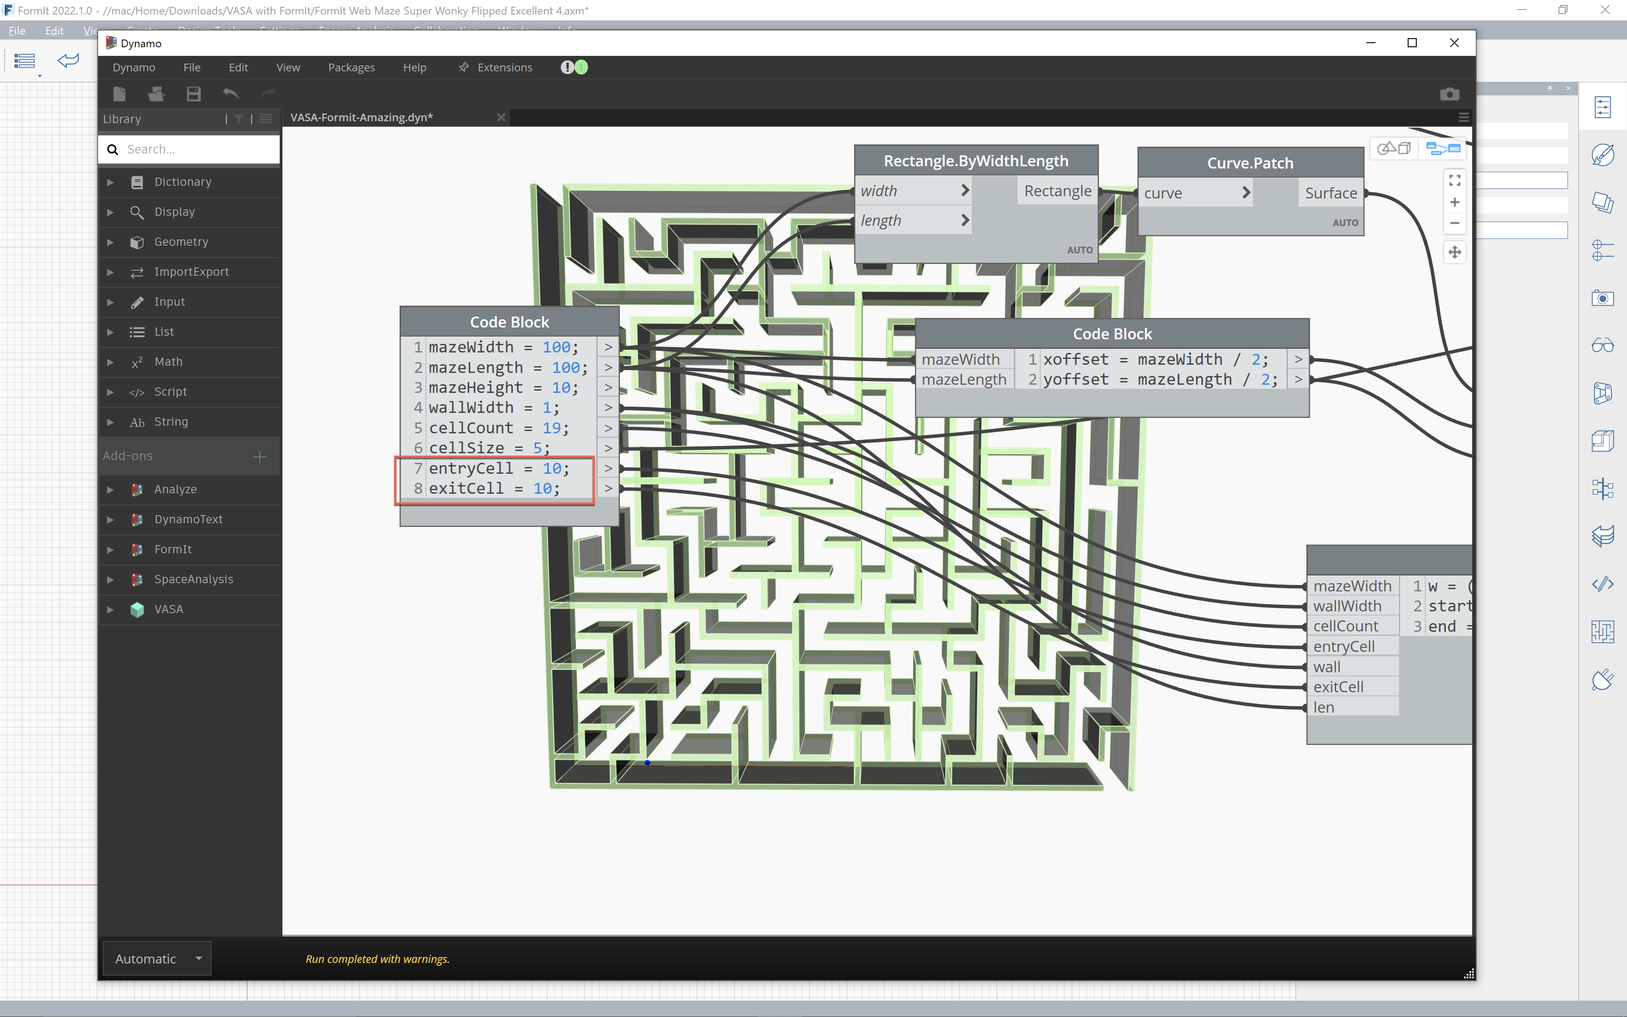
Task: Click the New file icon in Dynamo toolbar
Action: (x=120, y=94)
